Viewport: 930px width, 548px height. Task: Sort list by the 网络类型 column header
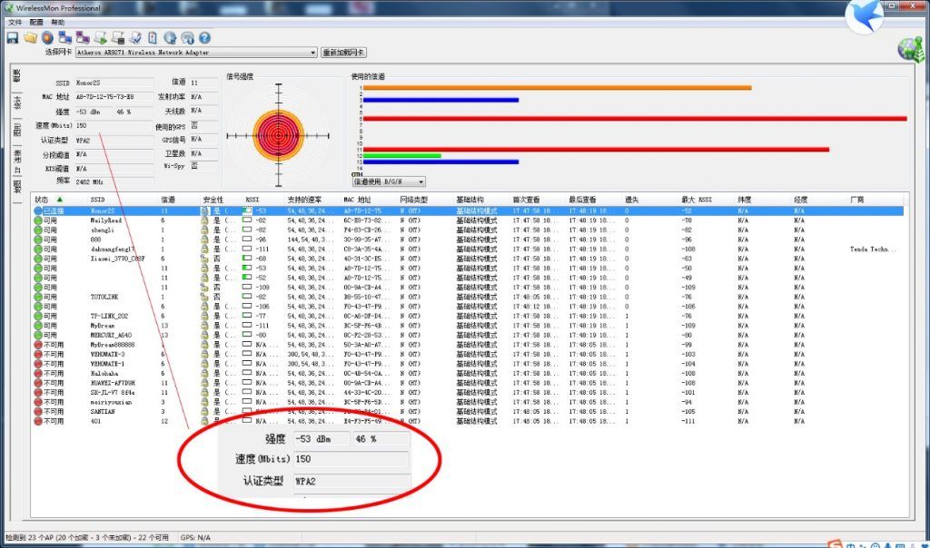(413, 200)
